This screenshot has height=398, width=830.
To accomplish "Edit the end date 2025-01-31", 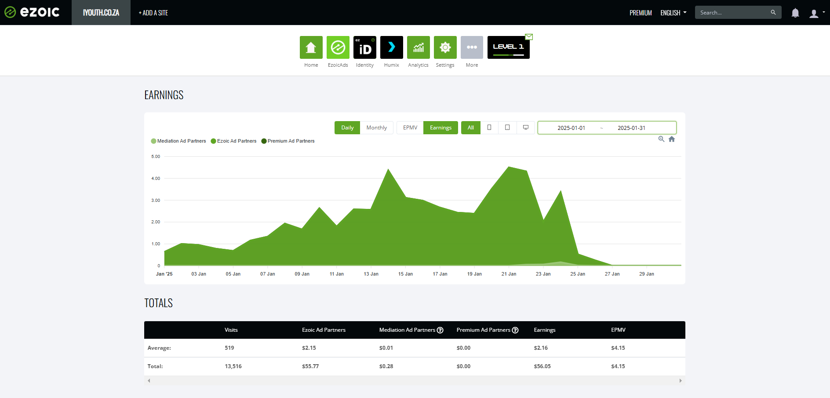I will (x=631, y=128).
